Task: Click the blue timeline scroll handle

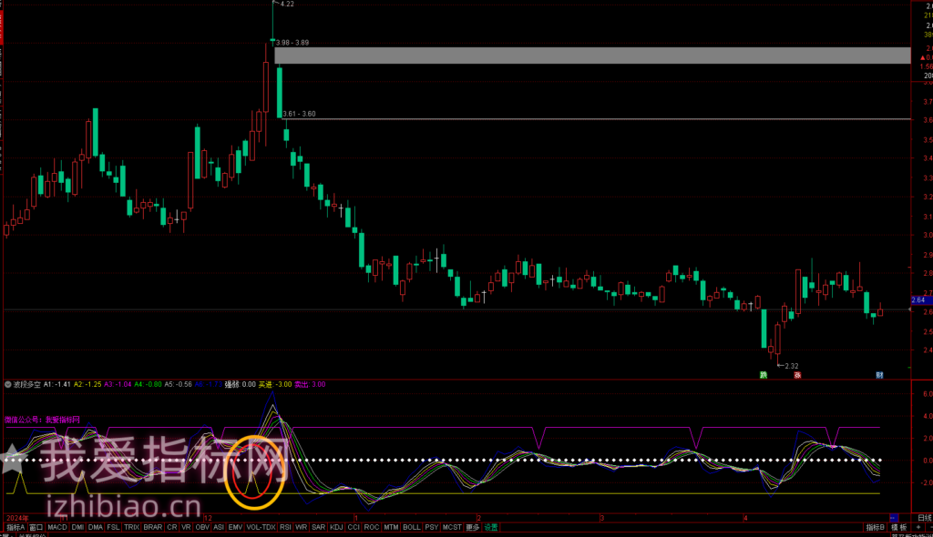Action: [893, 518]
